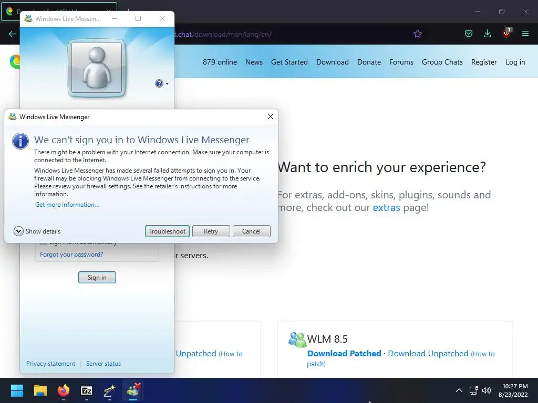538x403 pixels.
Task: Open Privacy statement link
Action: (x=51, y=364)
